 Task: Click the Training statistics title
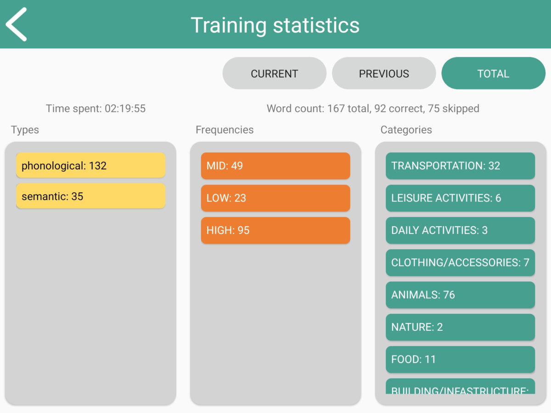point(275,25)
